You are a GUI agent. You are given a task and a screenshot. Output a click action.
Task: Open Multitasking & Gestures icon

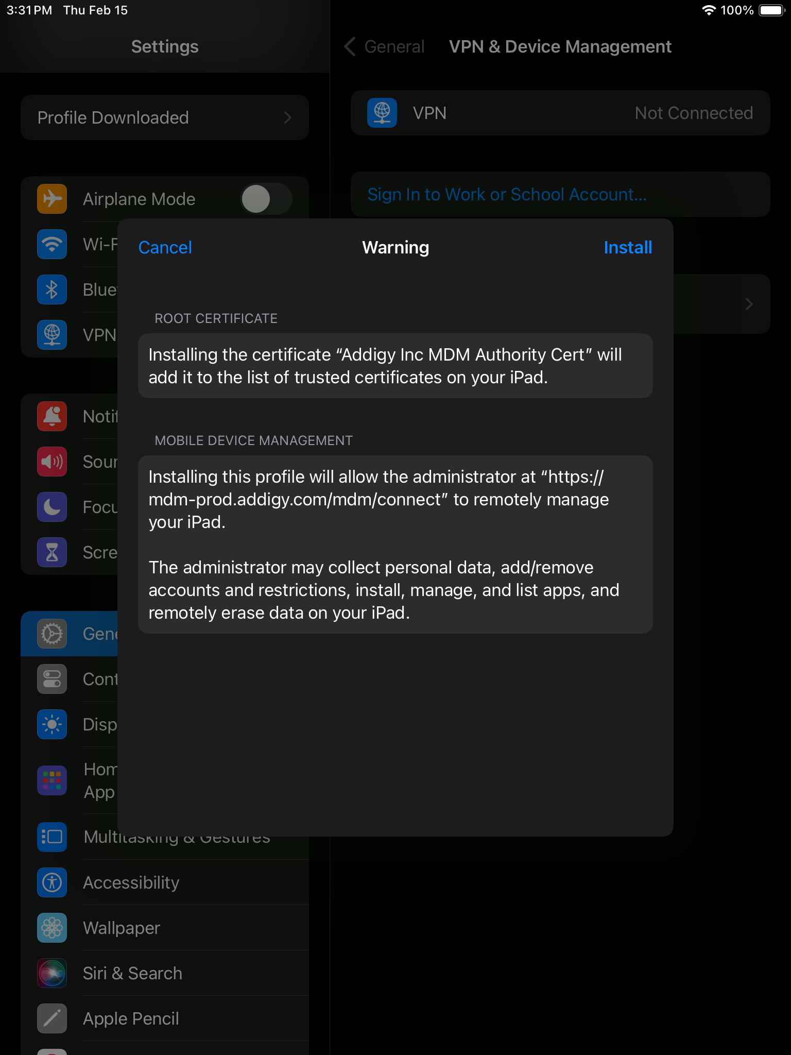(x=52, y=837)
